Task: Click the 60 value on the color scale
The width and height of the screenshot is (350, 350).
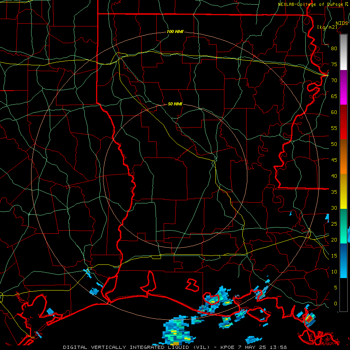Action: pos(334,112)
